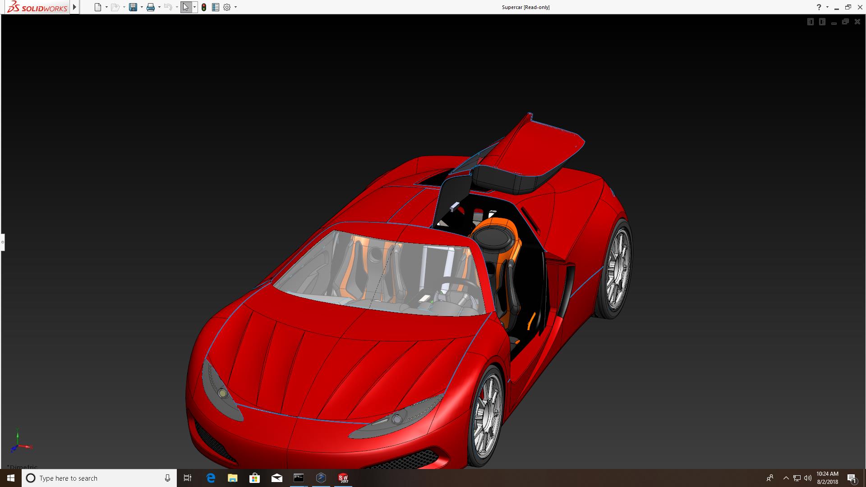Expand the New document dropdown arrow
866x487 pixels.
(x=106, y=7)
